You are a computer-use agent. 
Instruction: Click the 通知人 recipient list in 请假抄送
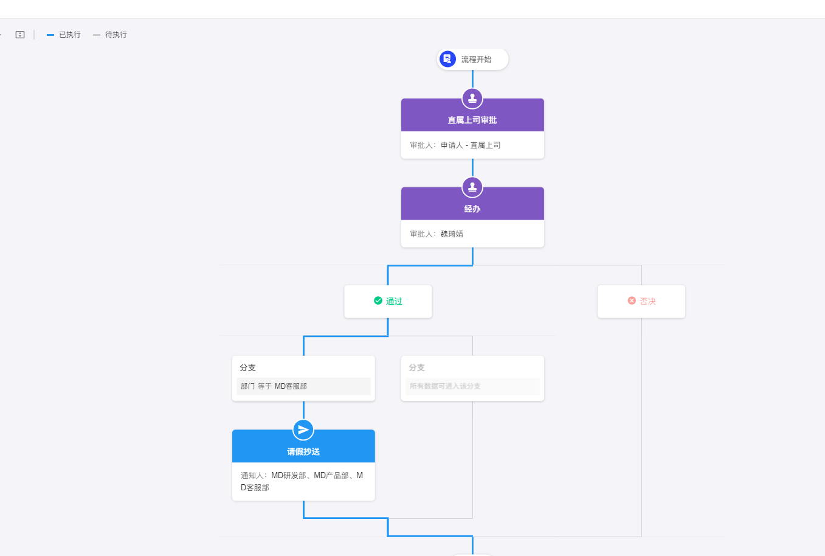point(303,481)
